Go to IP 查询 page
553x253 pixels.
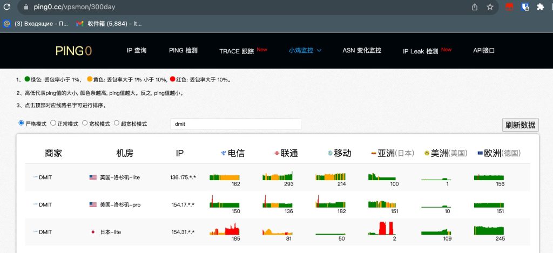137,50
